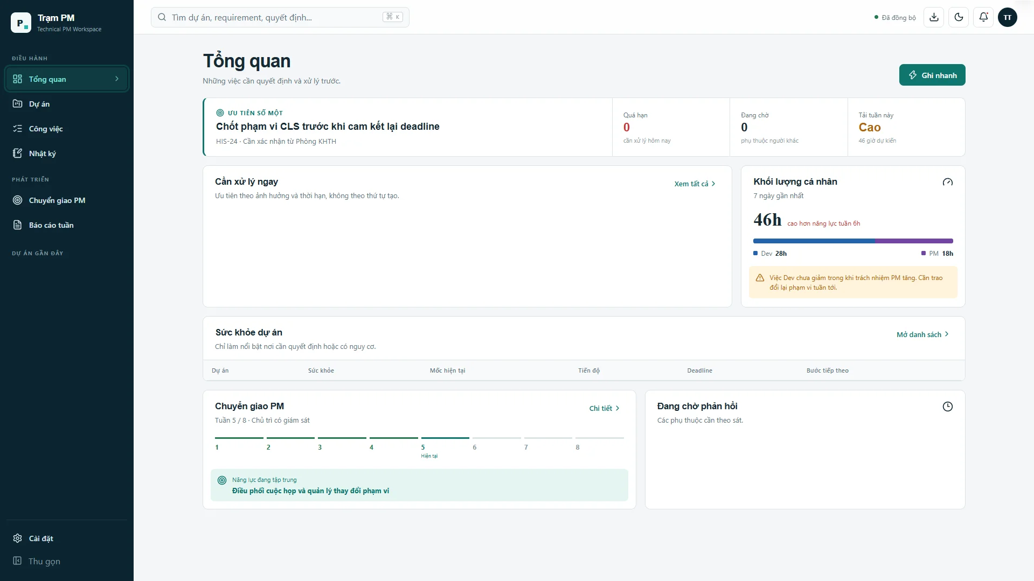This screenshot has height=581, width=1034.
Task: Select week 8 step in handover timeline
Action: (600, 444)
